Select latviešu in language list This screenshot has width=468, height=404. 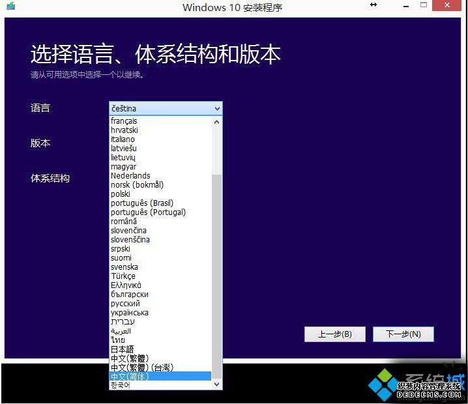[x=161, y=149]
